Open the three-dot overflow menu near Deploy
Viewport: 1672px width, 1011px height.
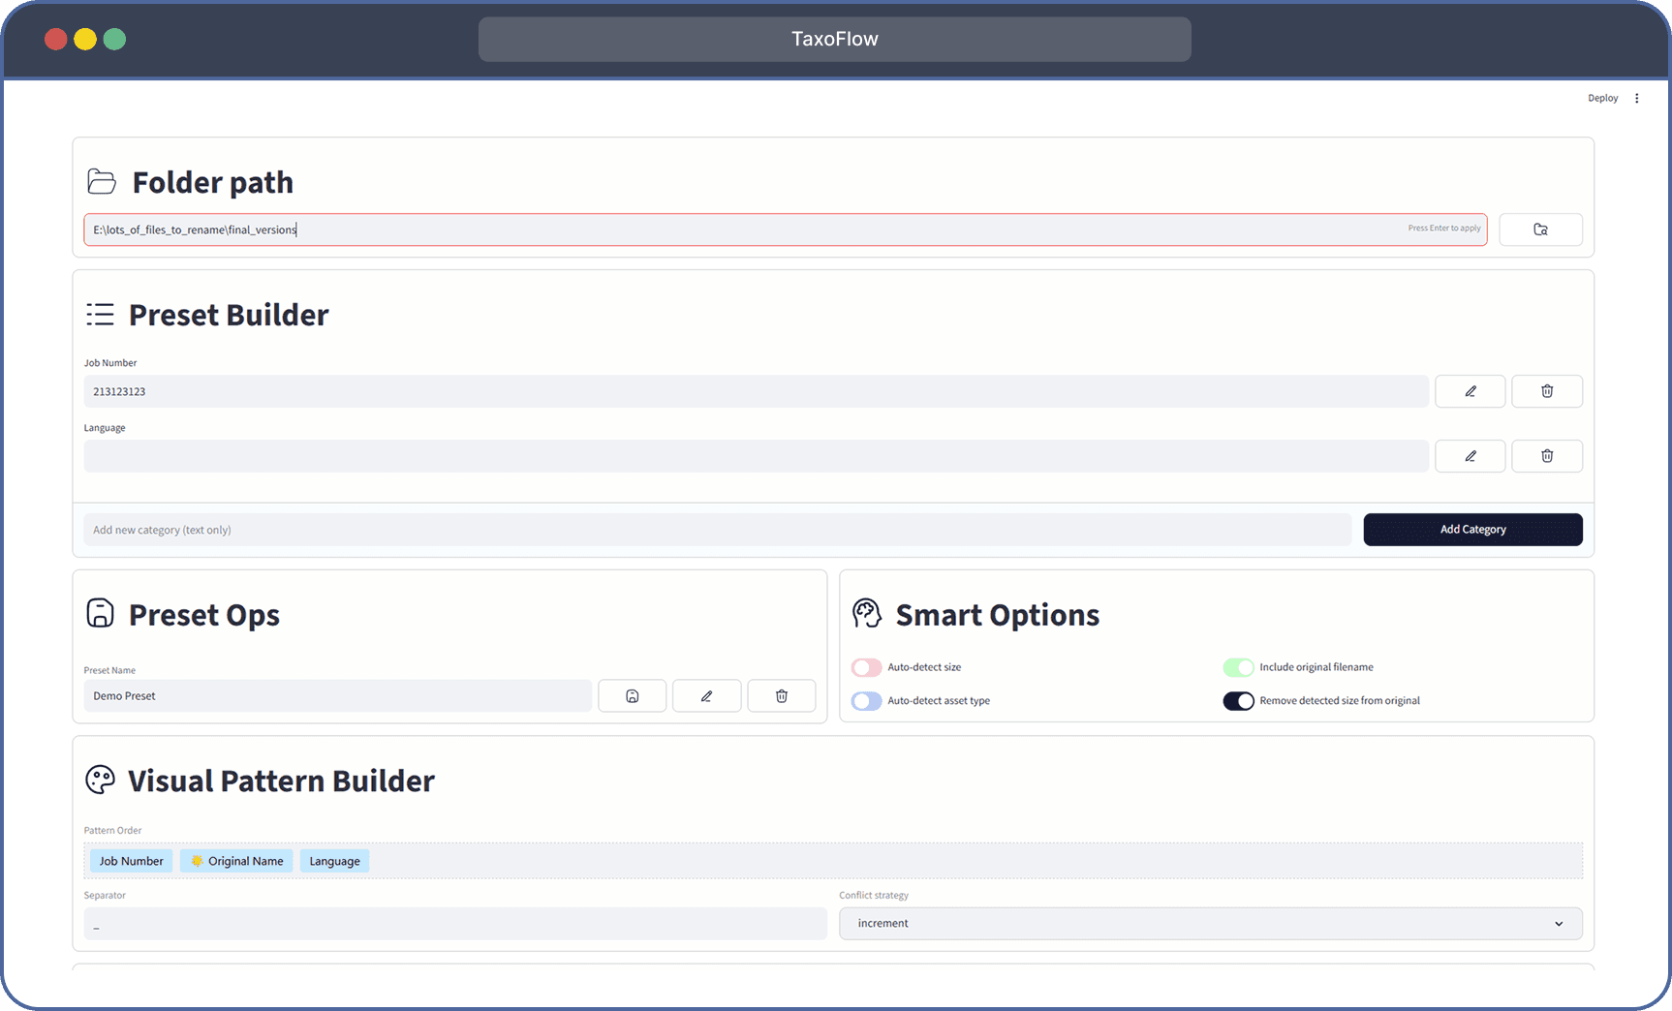tap(1637, 98)
